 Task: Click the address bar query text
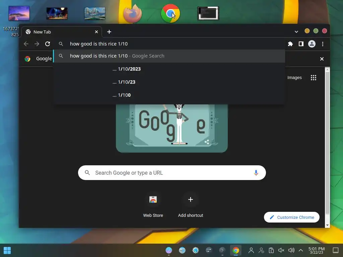click(x=99, y=44)
